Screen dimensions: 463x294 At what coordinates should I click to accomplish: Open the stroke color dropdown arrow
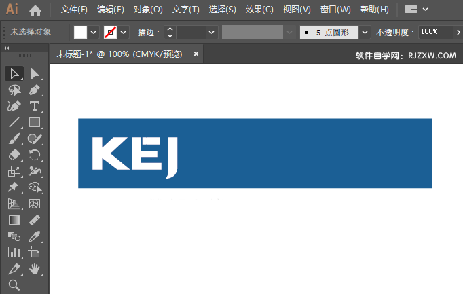[x=124, y=32]
